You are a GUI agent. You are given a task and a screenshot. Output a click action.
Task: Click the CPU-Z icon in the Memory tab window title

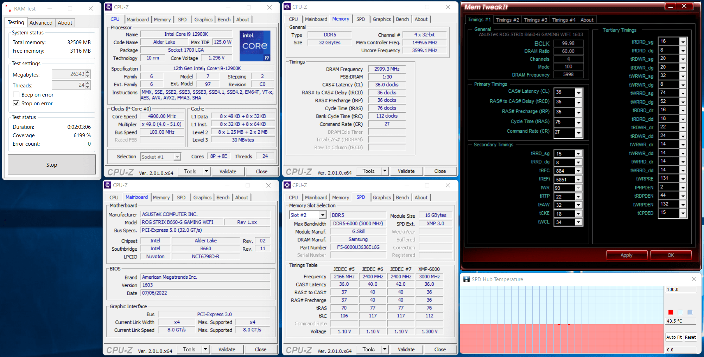287,7
